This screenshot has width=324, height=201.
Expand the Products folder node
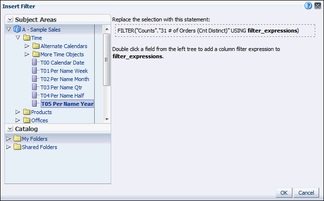tap(18, 112)
